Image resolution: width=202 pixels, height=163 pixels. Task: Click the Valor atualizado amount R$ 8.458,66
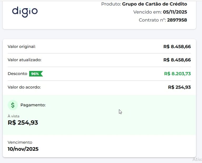[177, 60]
